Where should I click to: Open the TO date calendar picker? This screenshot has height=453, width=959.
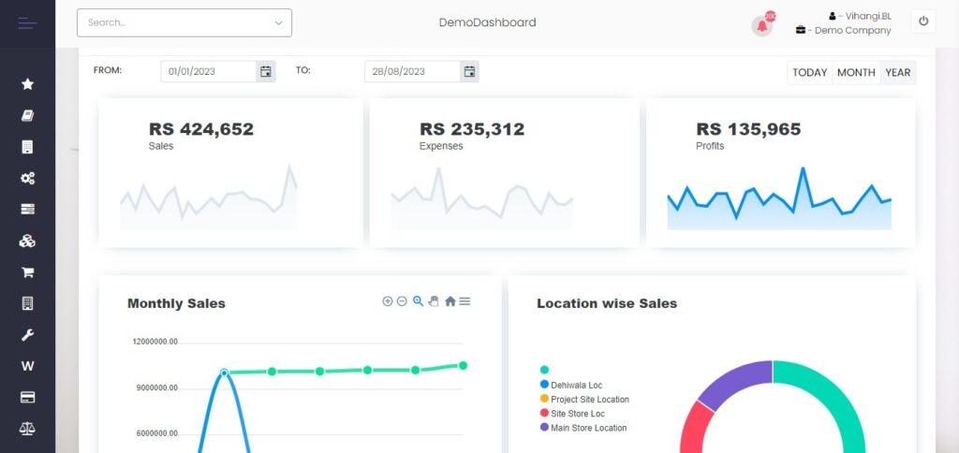click(469, 71)
